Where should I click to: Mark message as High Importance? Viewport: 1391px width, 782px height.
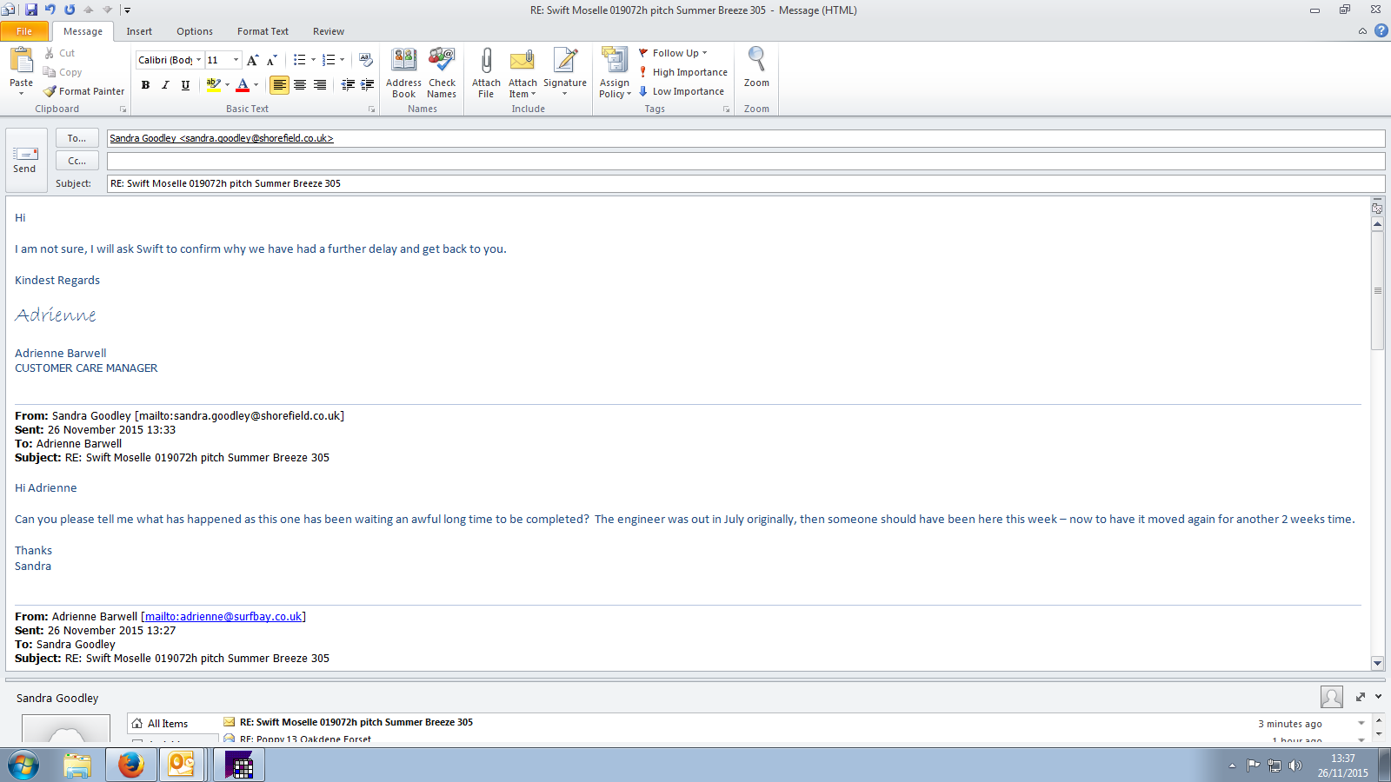coord(683,72)
